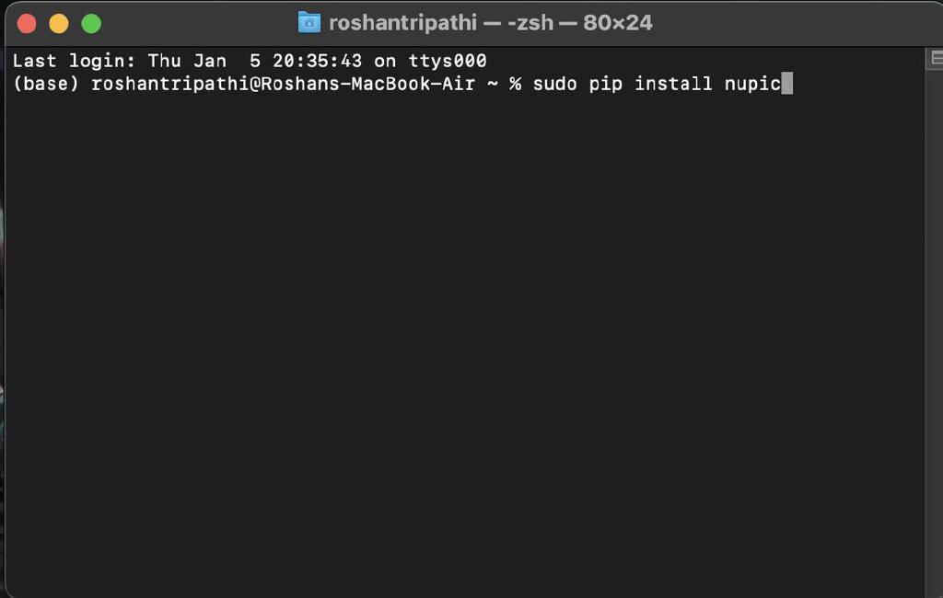
Task: Close the Terminal window with red button
Action: click(x=27, y=24)
